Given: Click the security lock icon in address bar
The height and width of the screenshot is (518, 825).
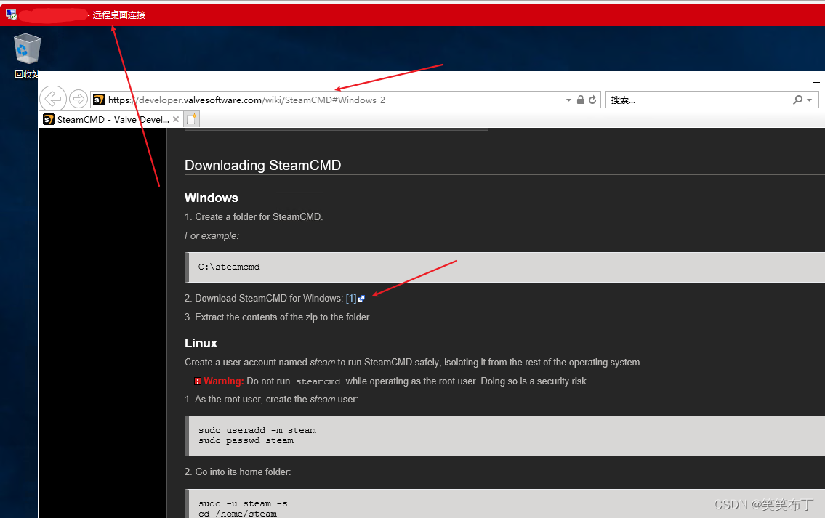Looking at the screenshot, I should tap(581, 100).
